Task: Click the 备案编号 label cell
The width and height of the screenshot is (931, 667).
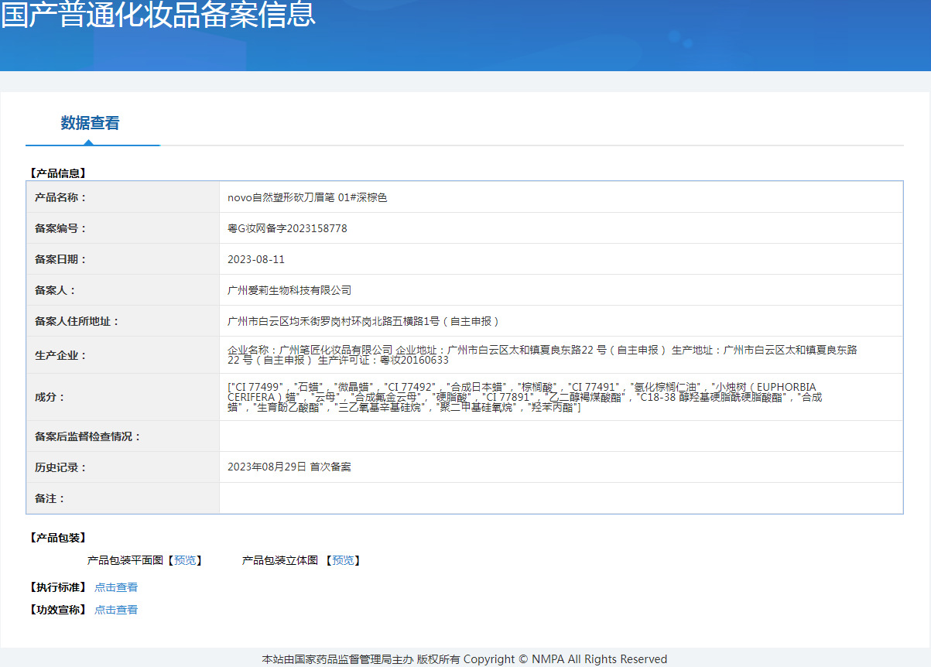Action: (123, 228)
